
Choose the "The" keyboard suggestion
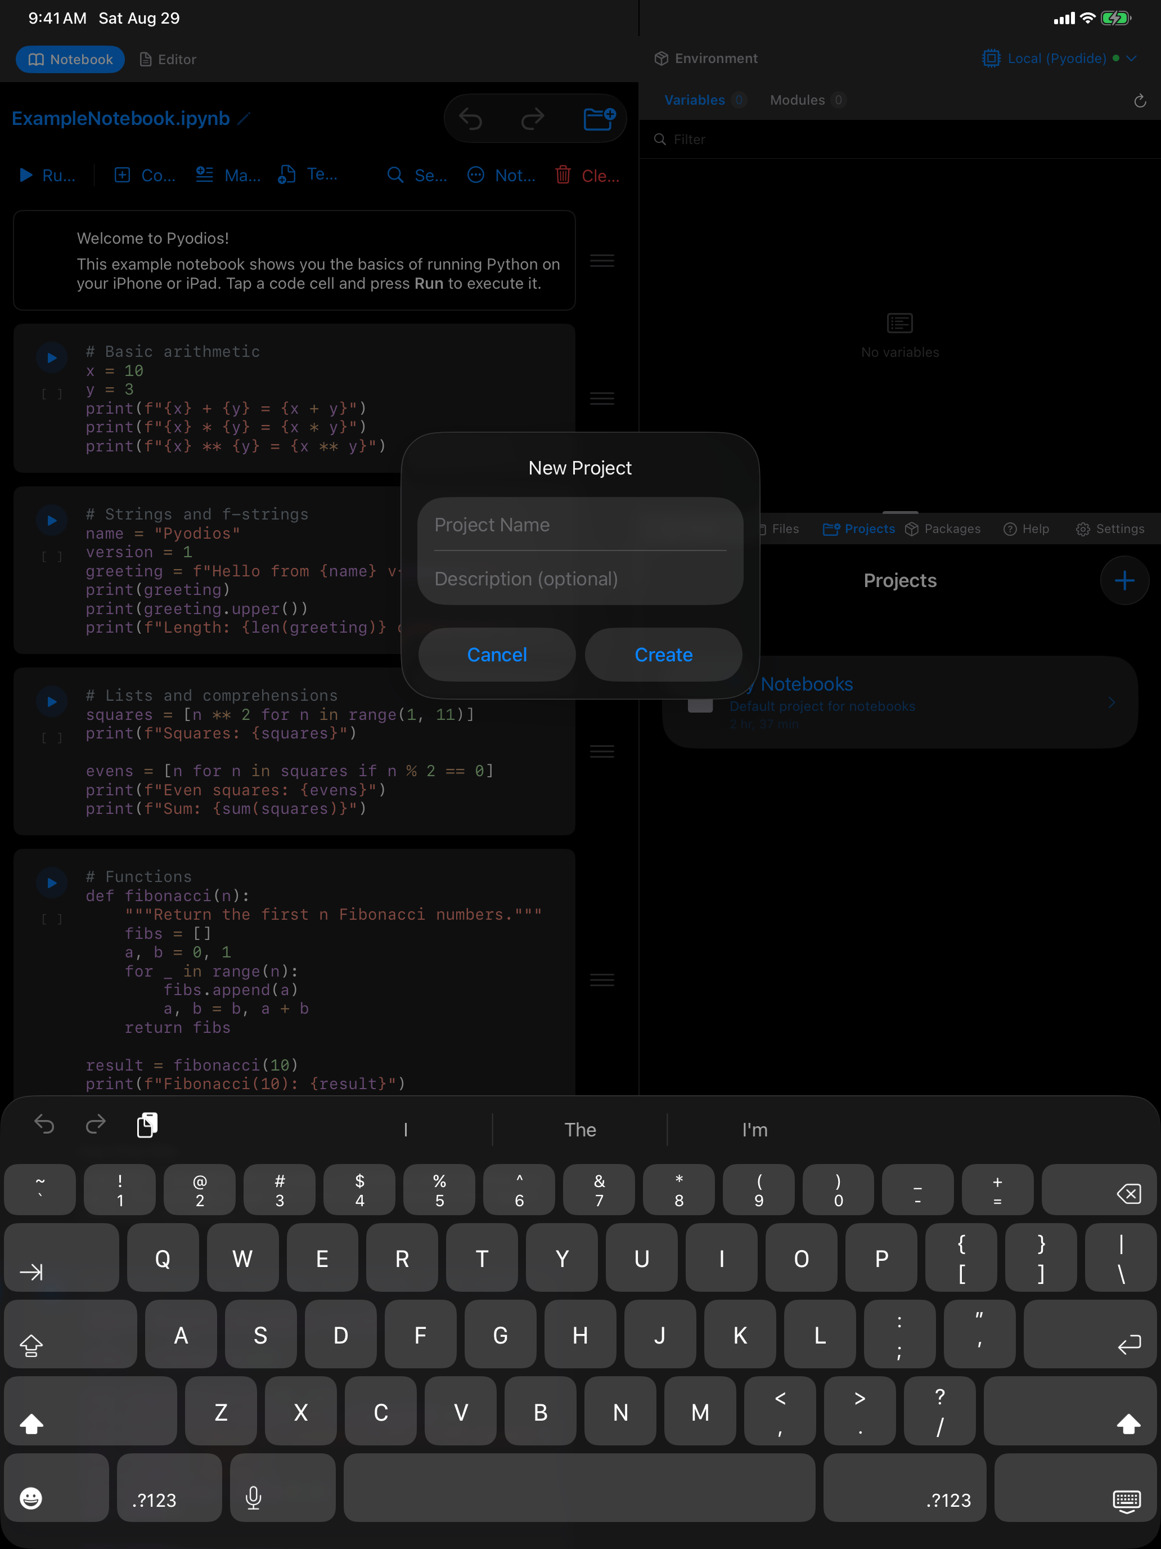coord(580,1130)
